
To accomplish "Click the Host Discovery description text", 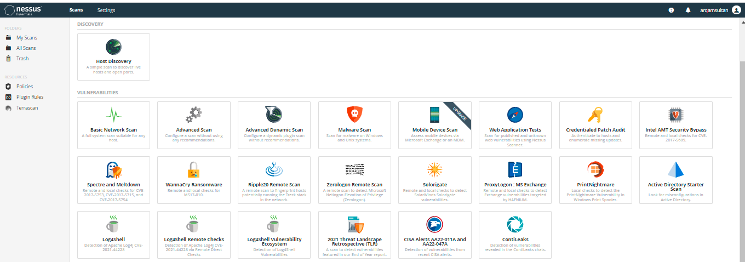I will coord(113,70).
